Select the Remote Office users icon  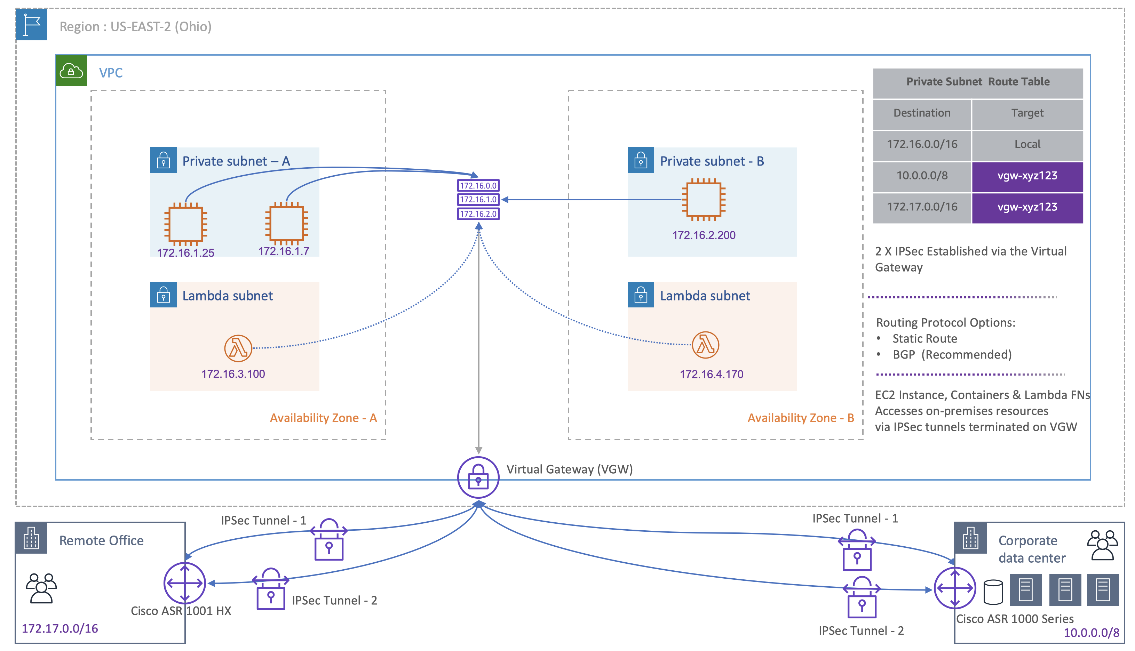[x=41, y=588]
